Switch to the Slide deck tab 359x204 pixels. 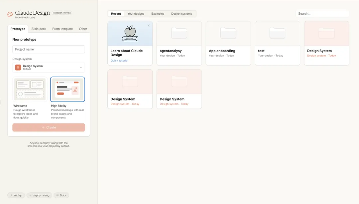(x=39, y=29)
